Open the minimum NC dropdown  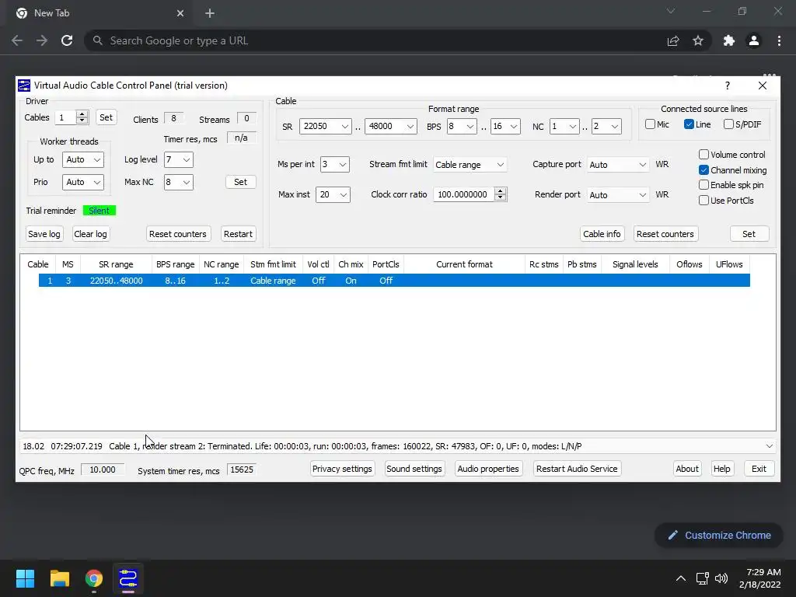564,126
